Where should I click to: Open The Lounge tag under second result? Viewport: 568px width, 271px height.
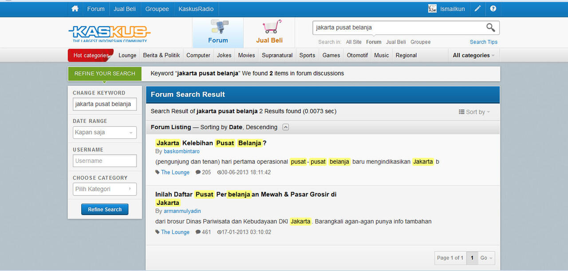(175, 232)
